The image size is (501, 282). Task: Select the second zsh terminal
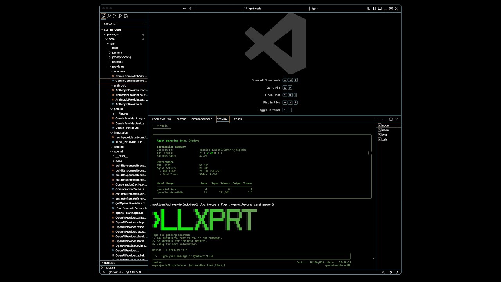pos(388,139)
